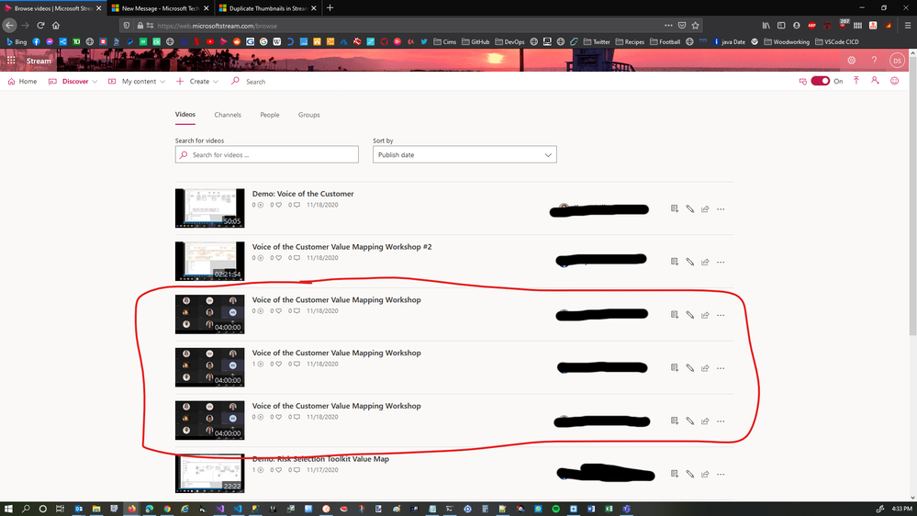This screenshot has height=516, width=917.
Task: Open the 02:21:54 Workshop #2 thumbnail
Action: (209, 261)
